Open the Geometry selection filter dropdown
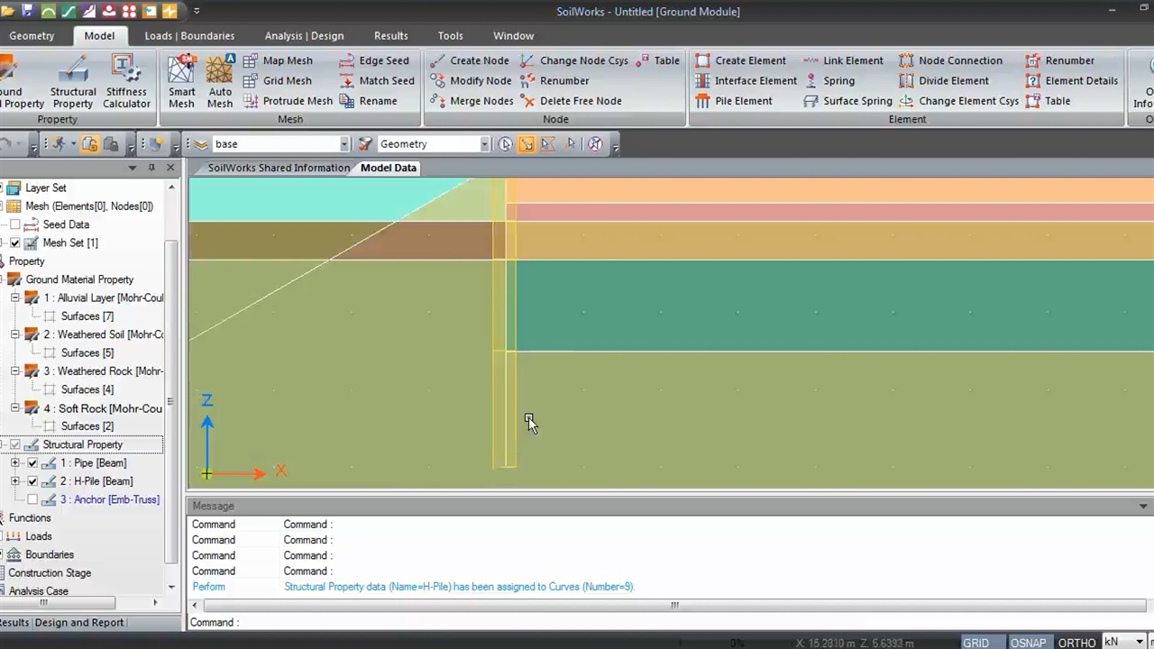1154x649 pixels. click(x=484, y=144)
